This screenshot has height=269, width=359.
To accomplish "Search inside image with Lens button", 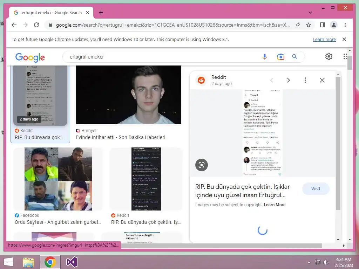I will [202, 165].
